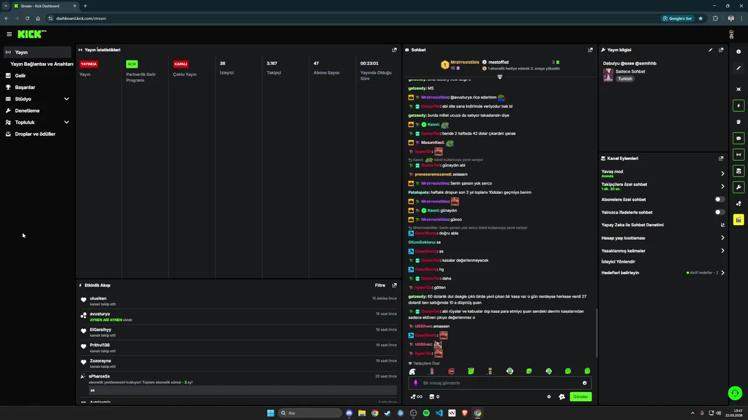
Task: Open Yasaklanmış kelimeler options arrow
Action: [722, 251]
